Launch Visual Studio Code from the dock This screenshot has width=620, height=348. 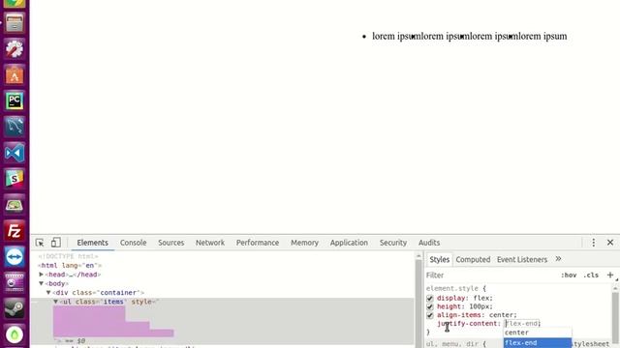(x=15, y=153)
